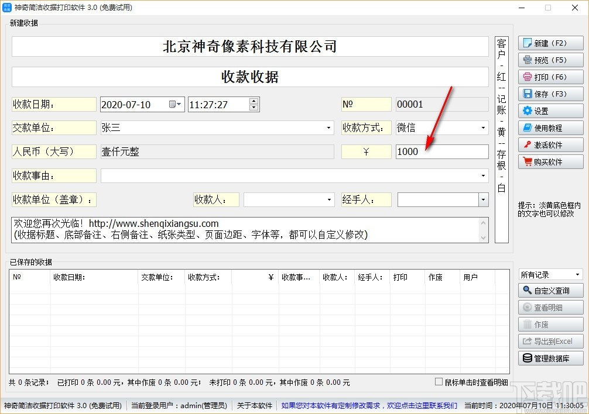Click the 自定义查询 search icon

tap(529, 290)
